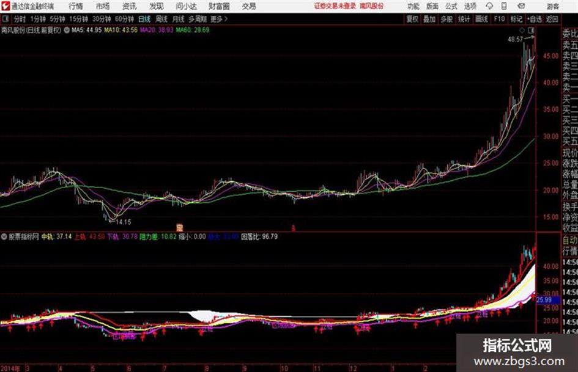Select the 日线 daily period tab
This screenshot has width=578, height=372.
[144, 19]
